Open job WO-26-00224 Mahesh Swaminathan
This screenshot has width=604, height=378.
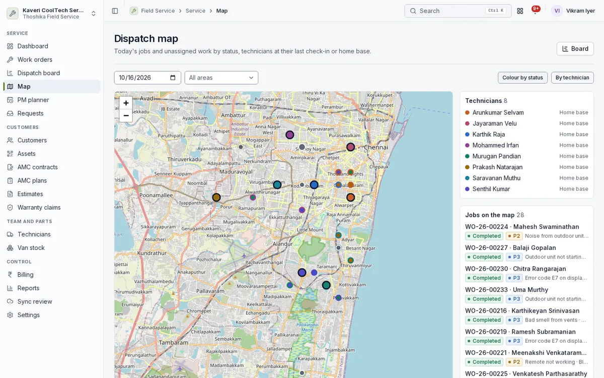[526, 231]
